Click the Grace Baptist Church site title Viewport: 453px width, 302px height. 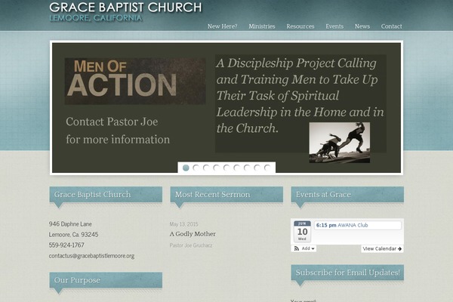(x=125, y=8)
